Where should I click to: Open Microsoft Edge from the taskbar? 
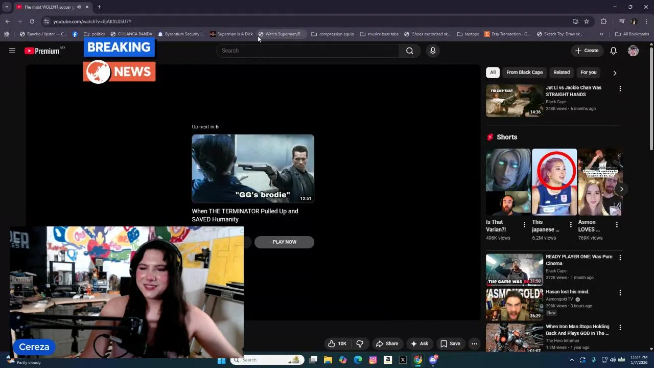pos(358,360)
